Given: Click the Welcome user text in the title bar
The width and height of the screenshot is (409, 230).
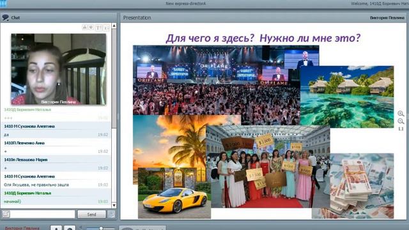Looking at the screenshot, I should (380, 4).
